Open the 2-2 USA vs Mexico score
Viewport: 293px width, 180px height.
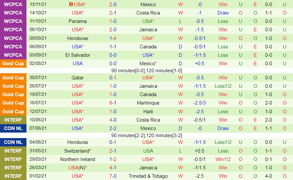point(113,128)
